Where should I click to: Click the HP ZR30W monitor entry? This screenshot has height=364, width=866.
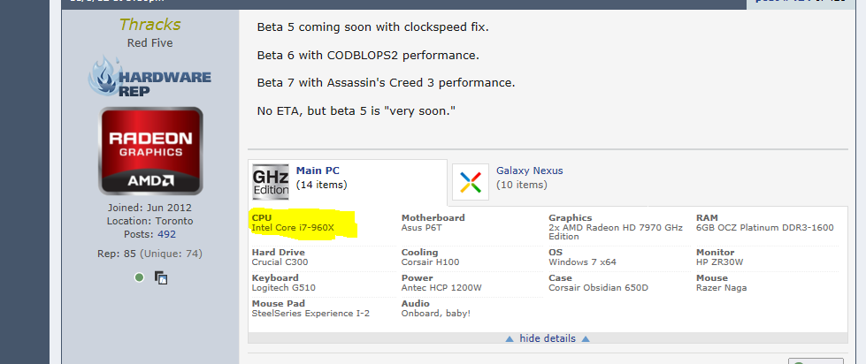720,262
